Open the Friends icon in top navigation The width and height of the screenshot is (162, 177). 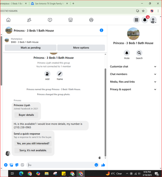point(29,20)
